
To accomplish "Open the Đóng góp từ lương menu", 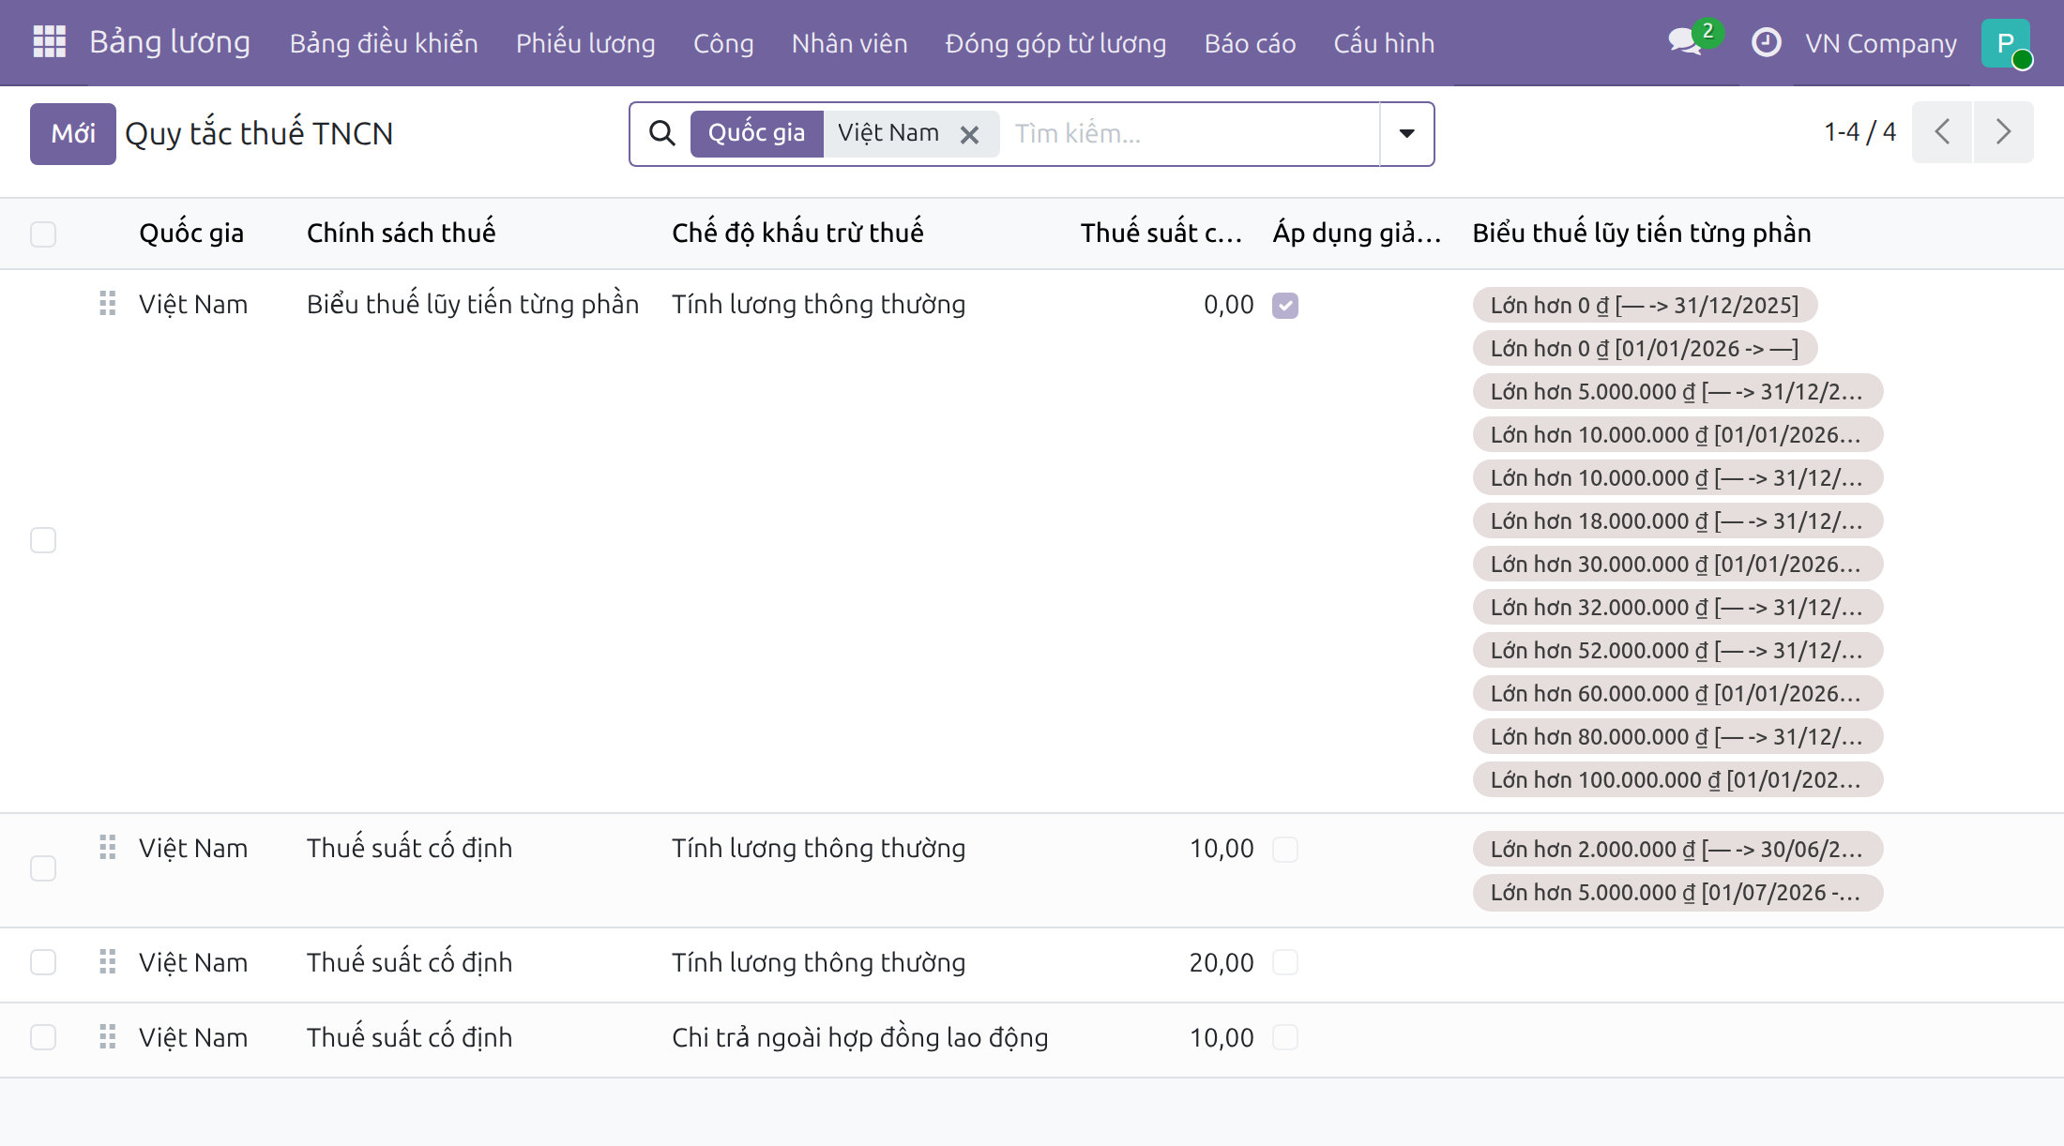I will tap(1055, 43).
